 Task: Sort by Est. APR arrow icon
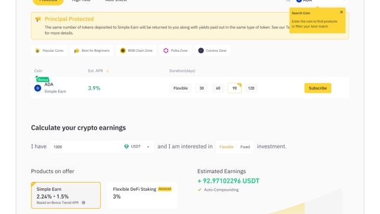107,71
